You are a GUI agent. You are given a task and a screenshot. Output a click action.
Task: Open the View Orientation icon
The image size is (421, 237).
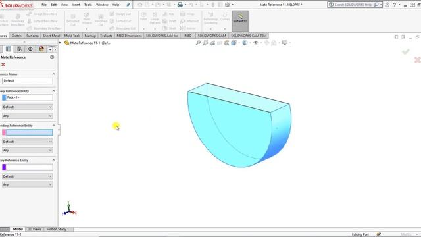pyautogui.click(x=234, y=43)
